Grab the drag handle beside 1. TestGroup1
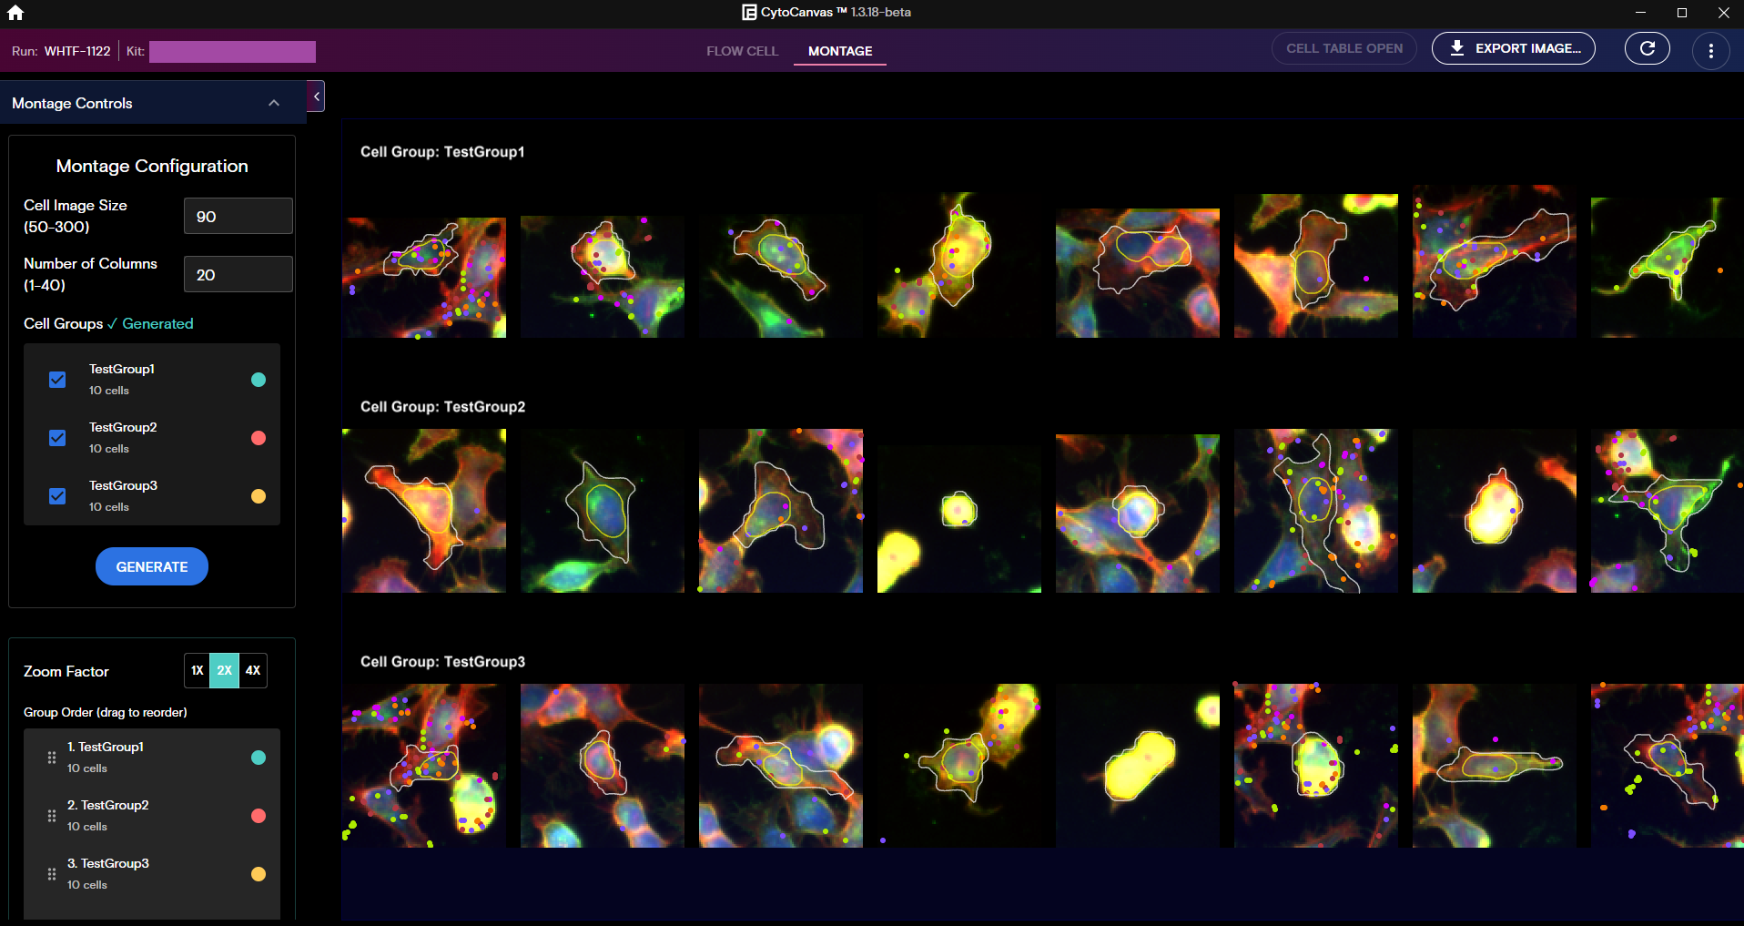The width and height of the screenshot is (1744, 926). (x=51, y=757)
